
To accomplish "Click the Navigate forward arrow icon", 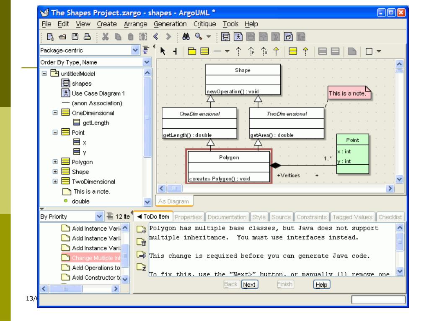I will (x=168, y=36).
